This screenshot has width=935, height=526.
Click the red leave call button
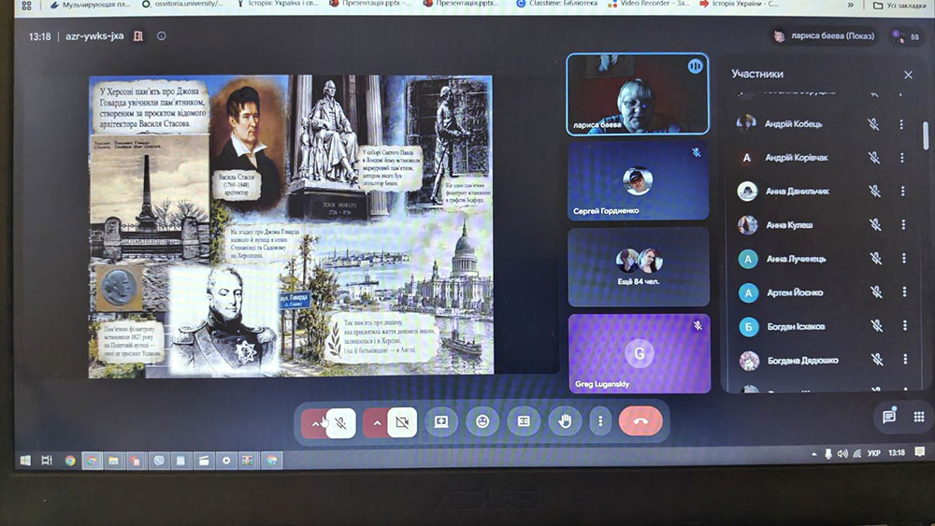(640, 421)
